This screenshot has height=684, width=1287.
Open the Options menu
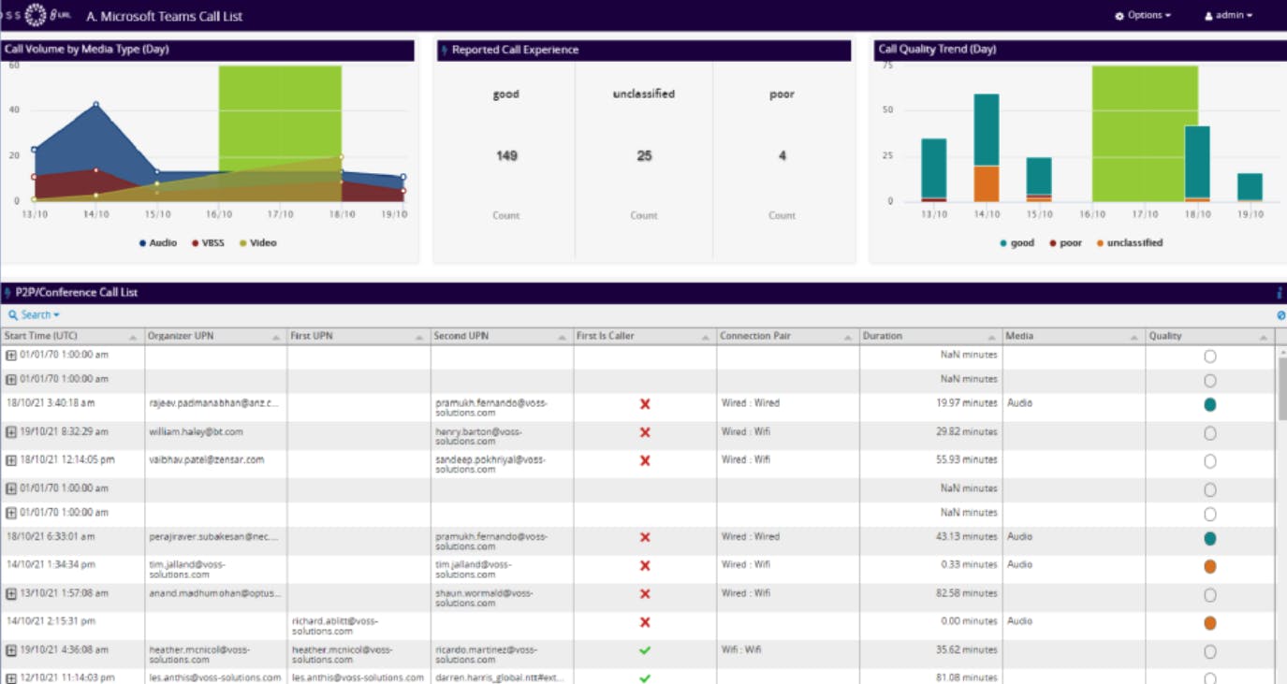(1143, 16)
